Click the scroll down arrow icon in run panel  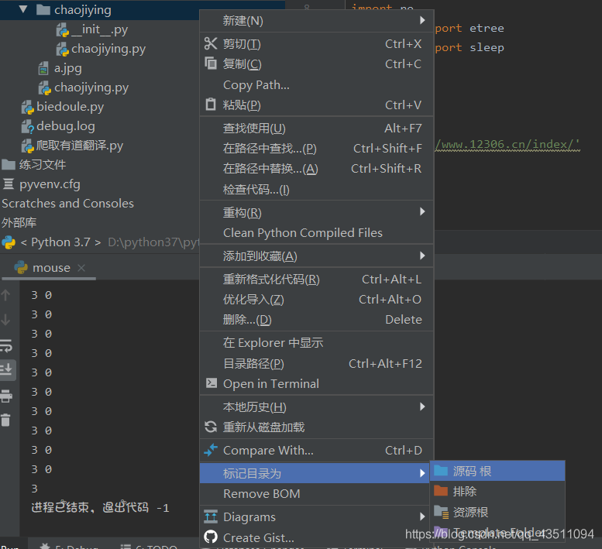tap(5, 320)
